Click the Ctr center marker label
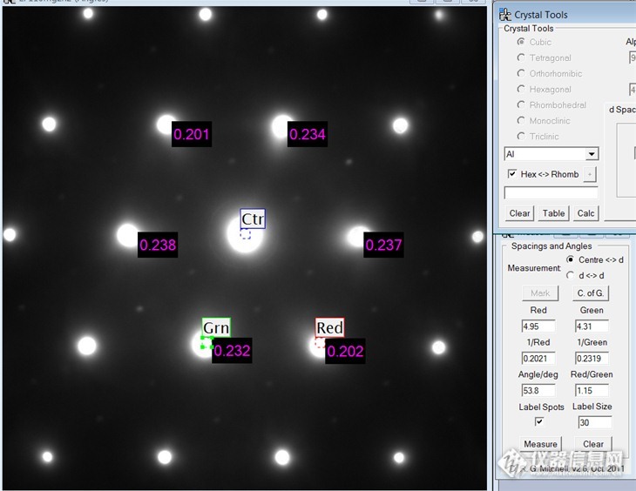The width and height of the screenshot is (636, 491). pyautogui.click(x=253, y=219)
